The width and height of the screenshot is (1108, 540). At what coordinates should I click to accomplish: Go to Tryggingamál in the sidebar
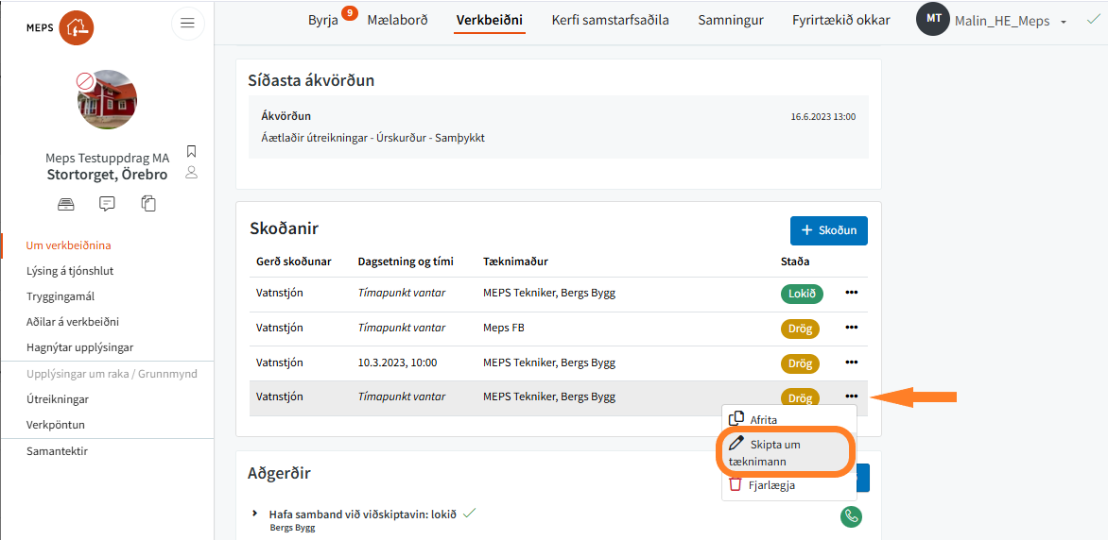(x=61, y=296)
